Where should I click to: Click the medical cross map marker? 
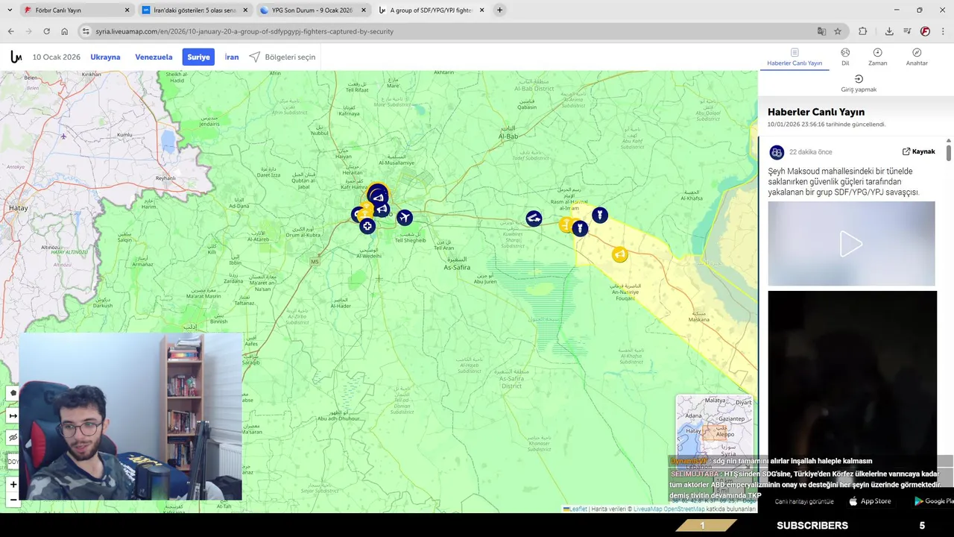point(367,226)
